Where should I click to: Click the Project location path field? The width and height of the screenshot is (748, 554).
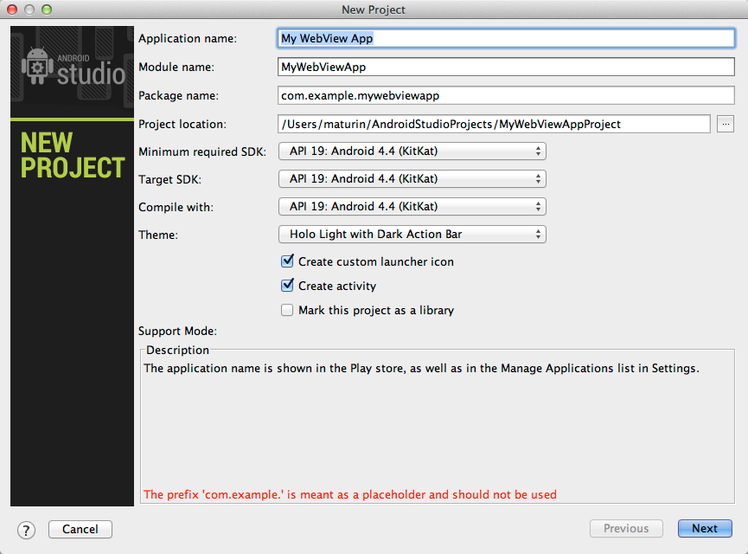494,124
